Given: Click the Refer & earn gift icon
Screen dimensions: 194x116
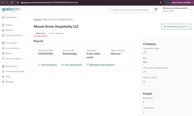Looking at the screenshot, I should coord(3,66).
